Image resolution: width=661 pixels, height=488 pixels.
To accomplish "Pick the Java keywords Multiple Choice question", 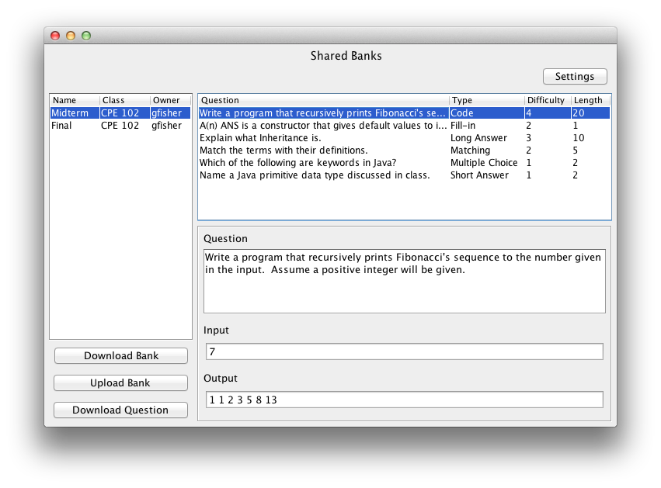I will 323,163.
